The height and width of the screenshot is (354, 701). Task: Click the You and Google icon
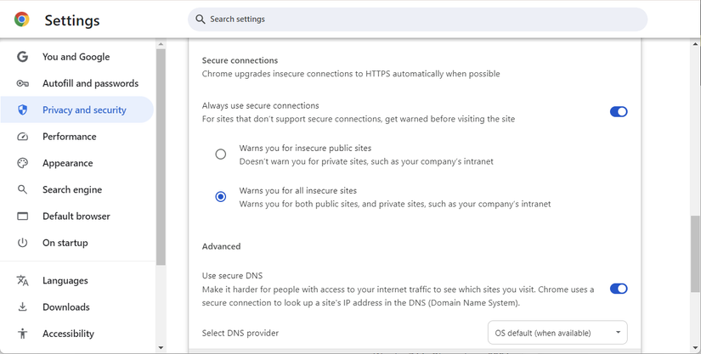[x=23, y=57]
